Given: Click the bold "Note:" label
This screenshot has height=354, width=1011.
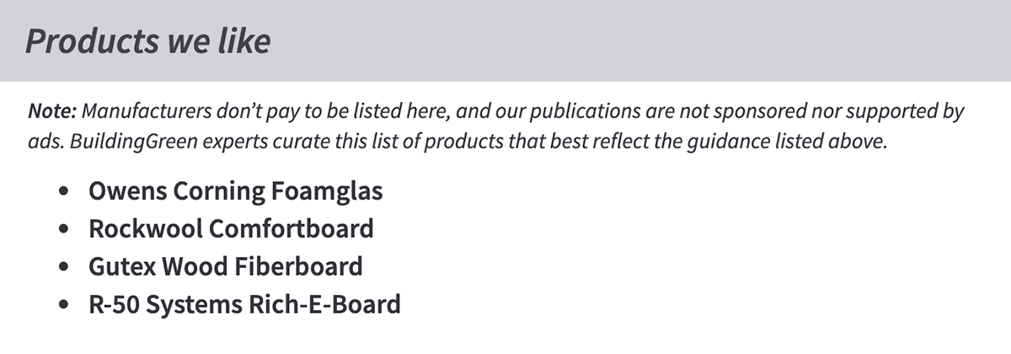Looking at the screenshot, I should [53, 111].
